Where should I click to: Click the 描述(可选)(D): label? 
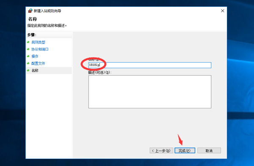coord(100,72)
